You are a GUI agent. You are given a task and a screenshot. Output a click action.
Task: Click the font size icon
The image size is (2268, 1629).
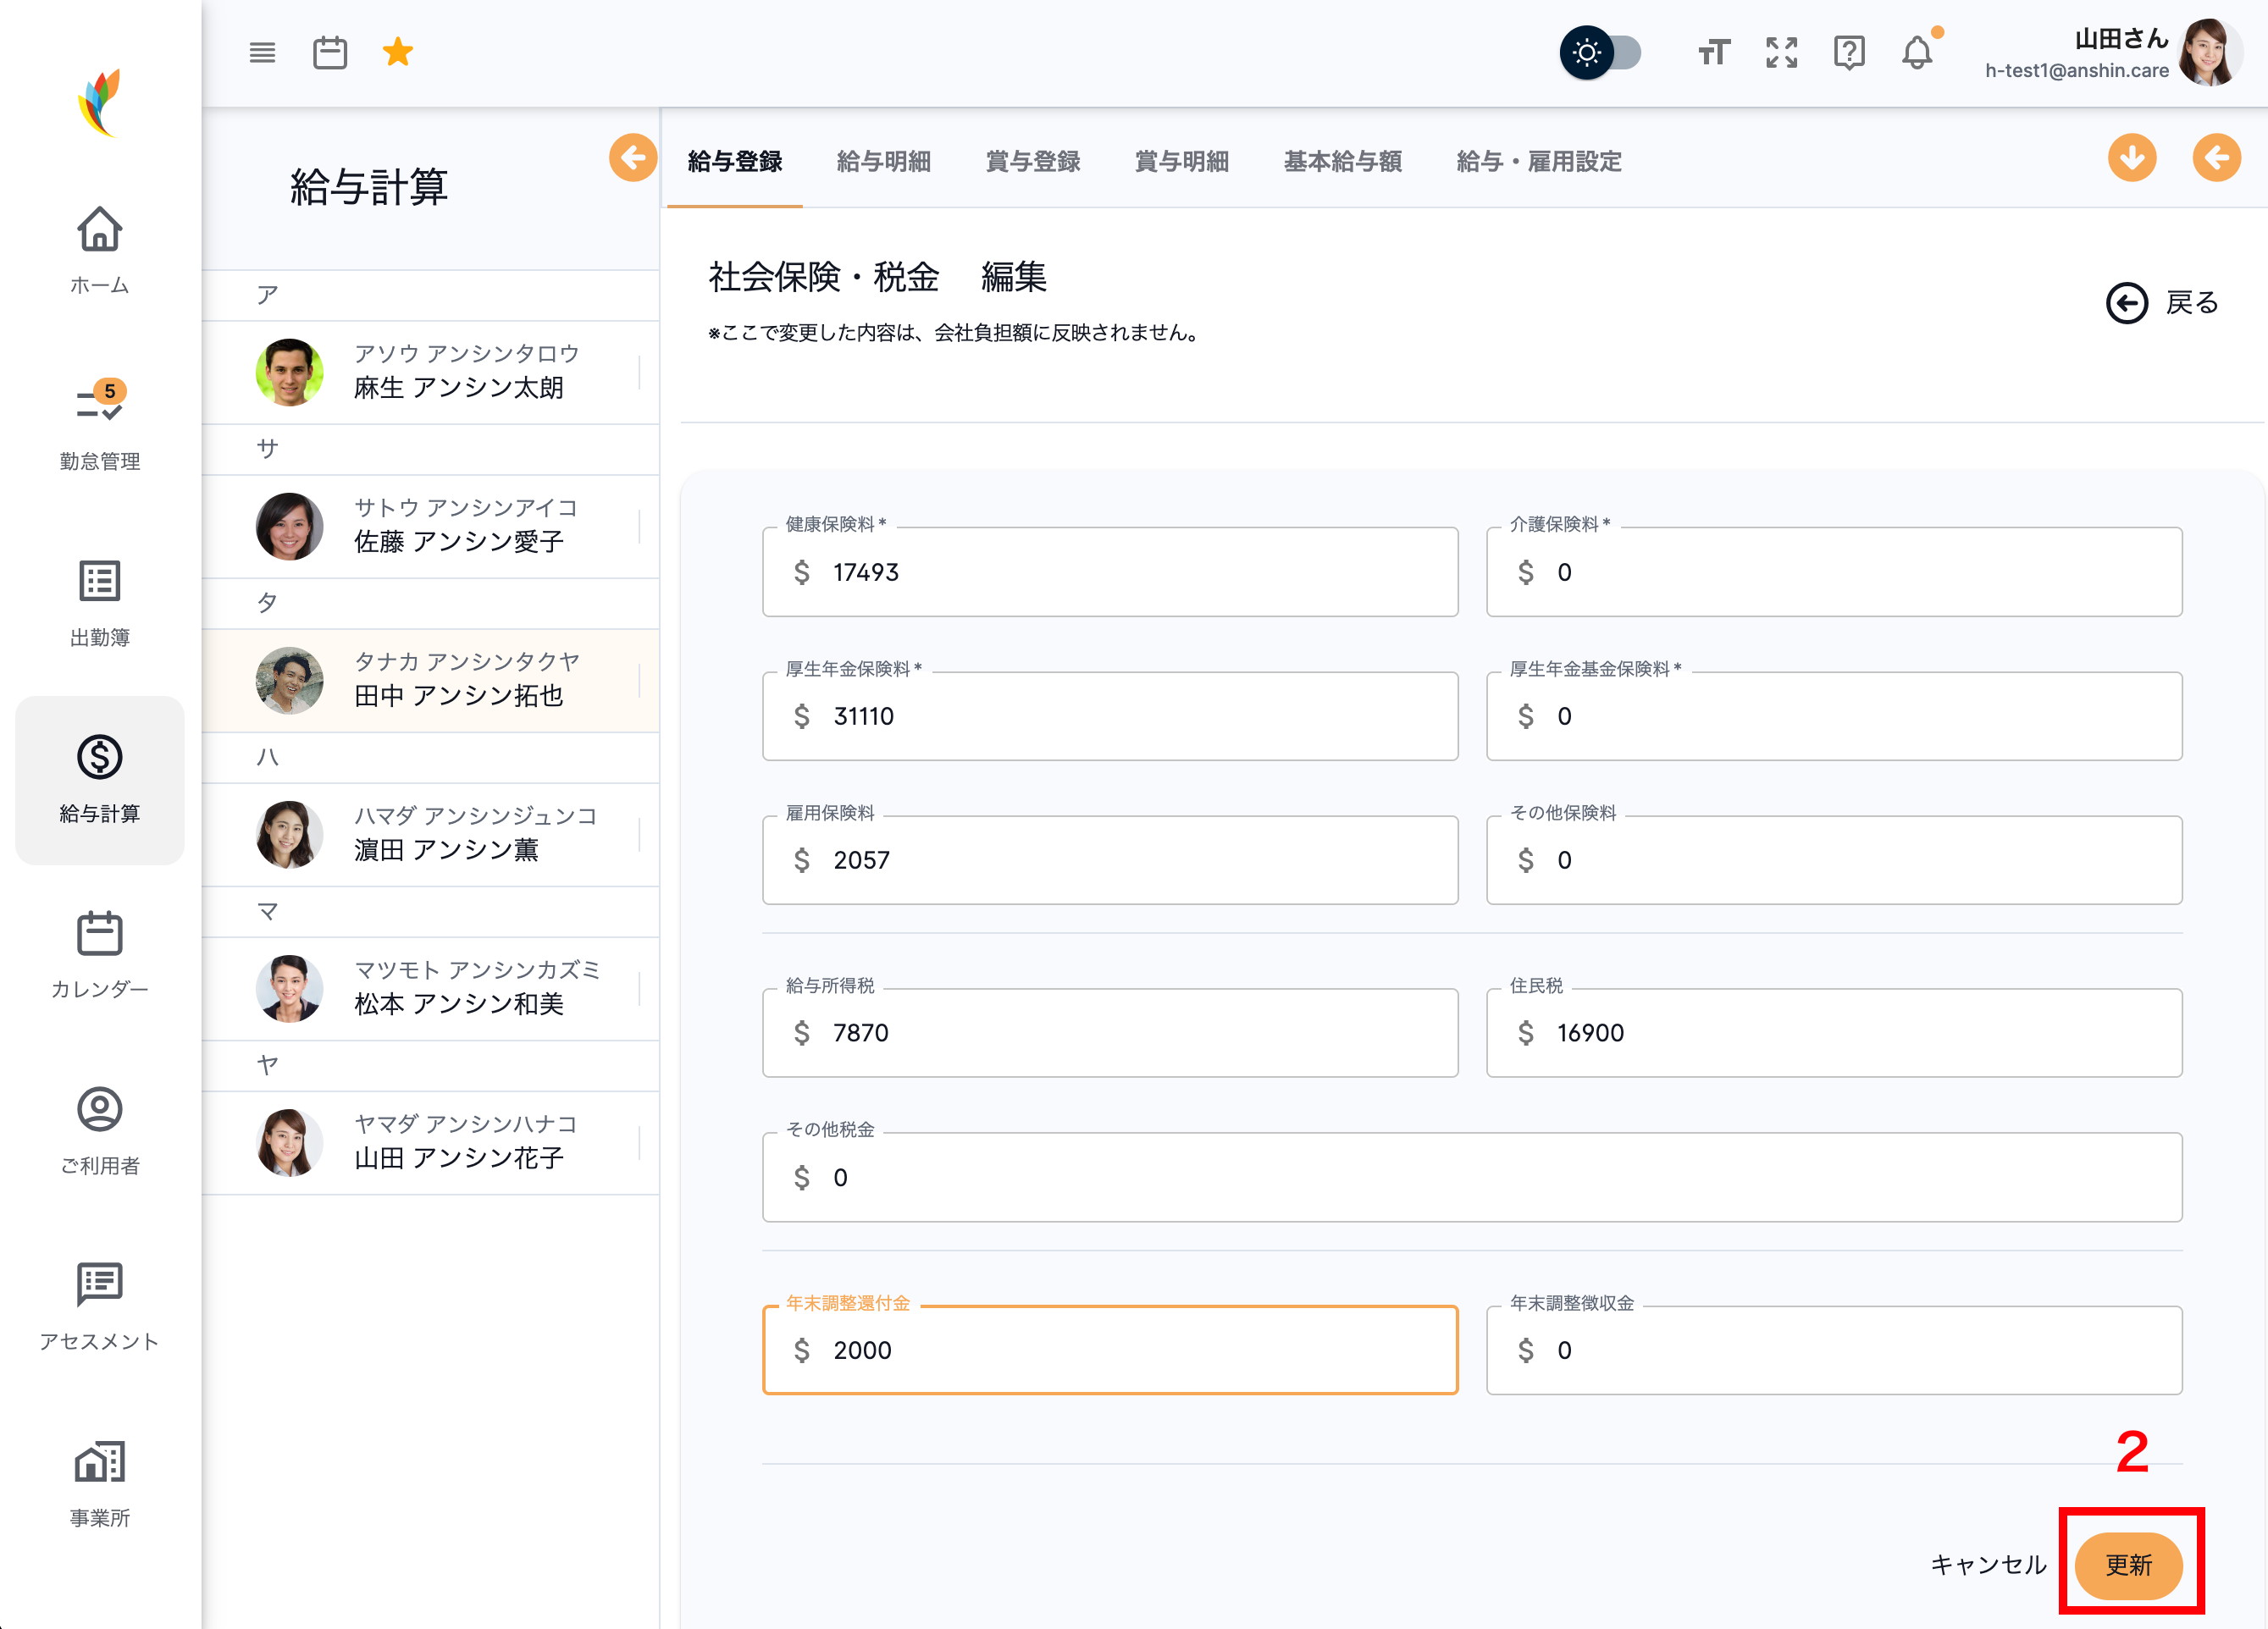tap(1713, 53)
